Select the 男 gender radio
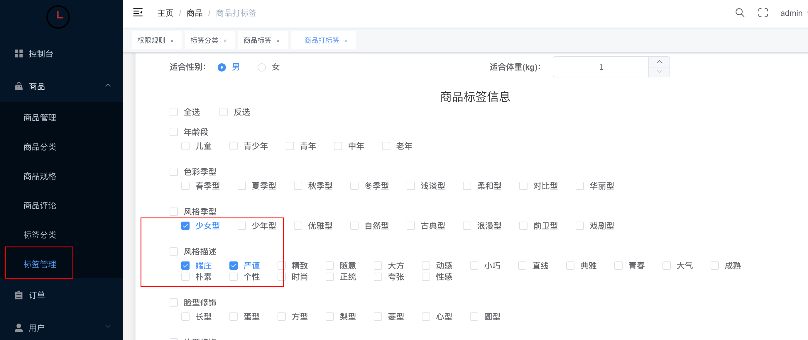Screen dimensions: 808x340 pyautogui.click(x=222, y=67)
